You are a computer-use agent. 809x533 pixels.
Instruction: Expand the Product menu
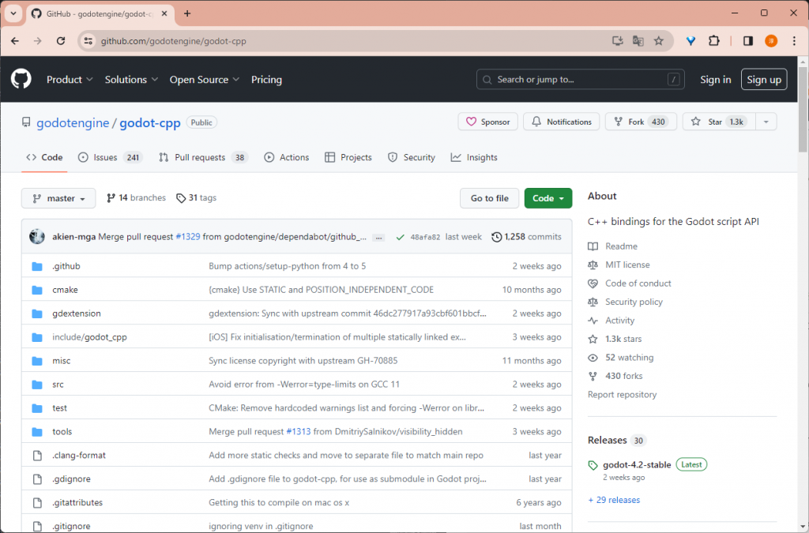70,80
